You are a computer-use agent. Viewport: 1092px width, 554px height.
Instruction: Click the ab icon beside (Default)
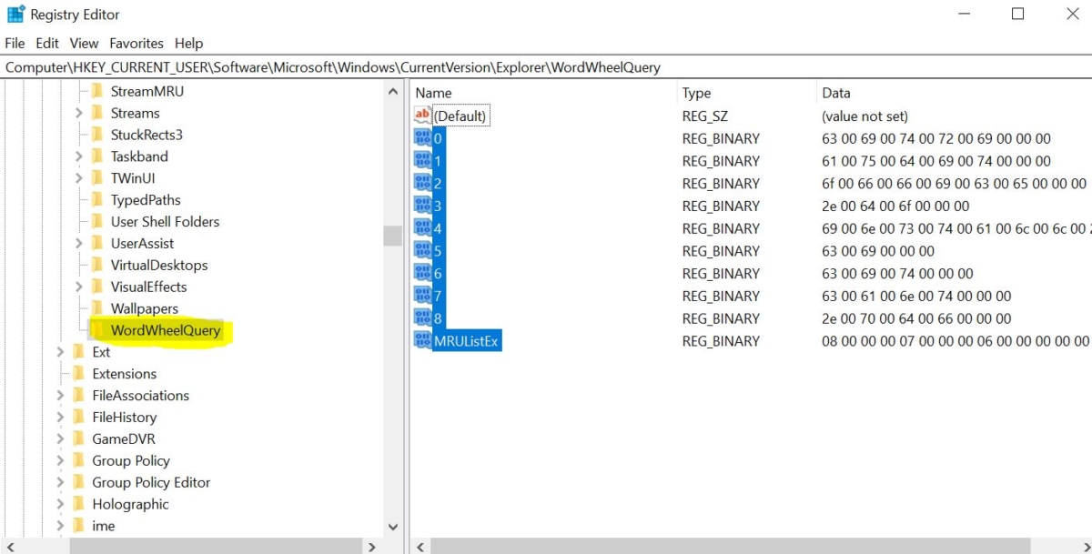421,115
